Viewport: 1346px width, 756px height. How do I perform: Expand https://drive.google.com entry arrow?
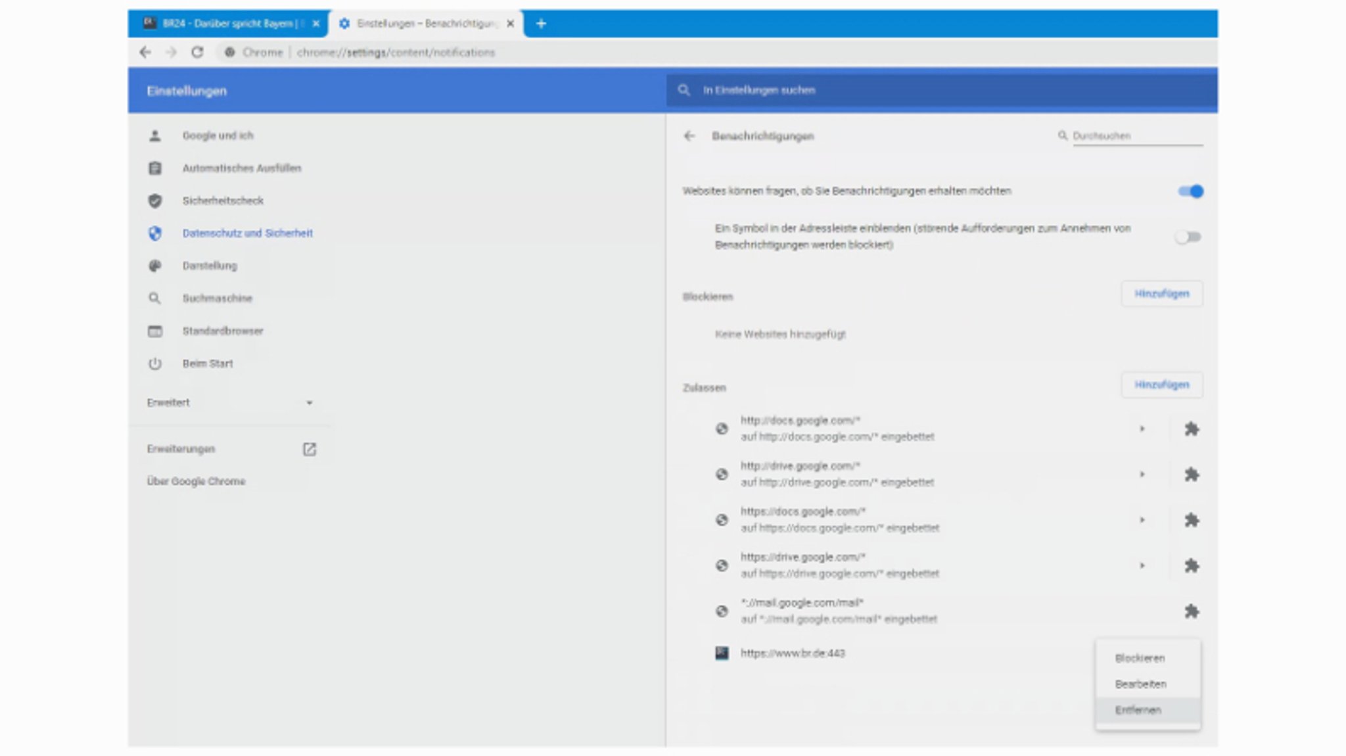tap(1142, 565)
